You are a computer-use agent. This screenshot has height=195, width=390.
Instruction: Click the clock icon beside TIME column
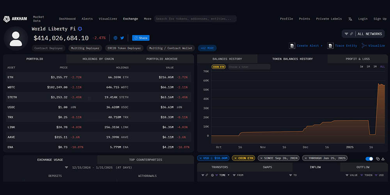[x=213, y=175]
